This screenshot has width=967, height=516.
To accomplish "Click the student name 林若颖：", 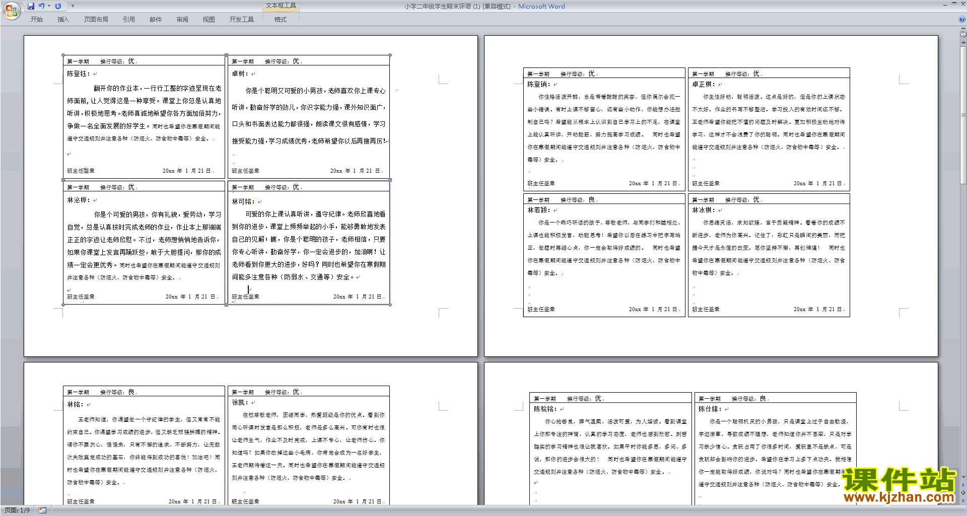I will [539, 210].
